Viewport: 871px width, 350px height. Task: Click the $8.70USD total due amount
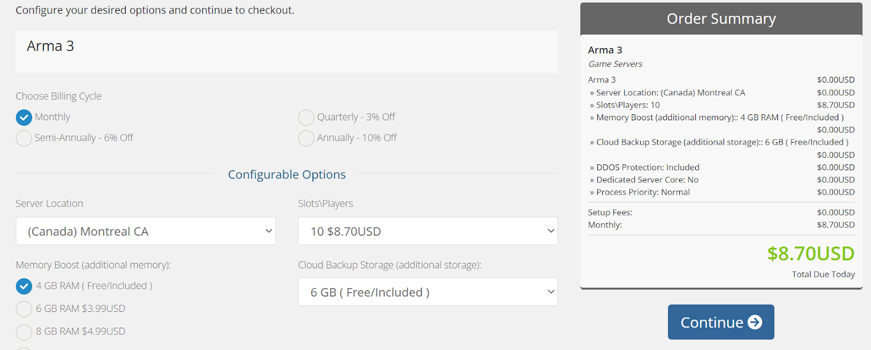[811, 254]
